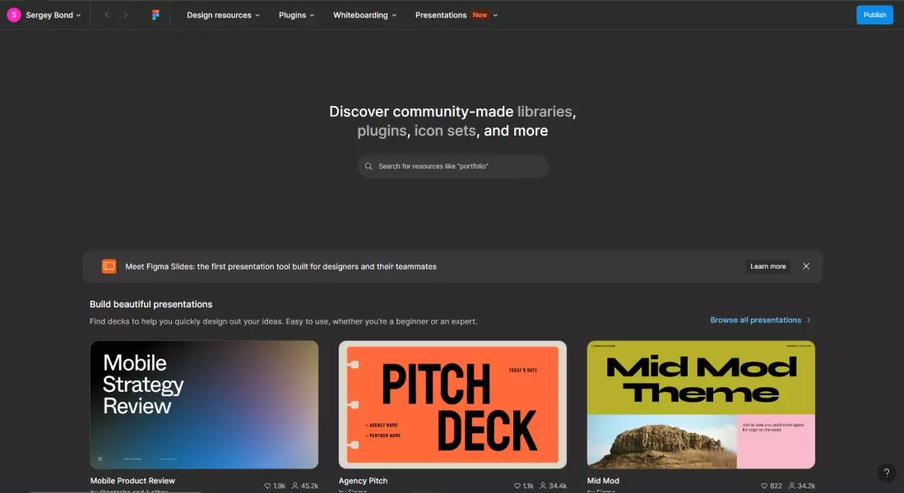Click the New badge next to Presentations

click(x=480, y=15)
